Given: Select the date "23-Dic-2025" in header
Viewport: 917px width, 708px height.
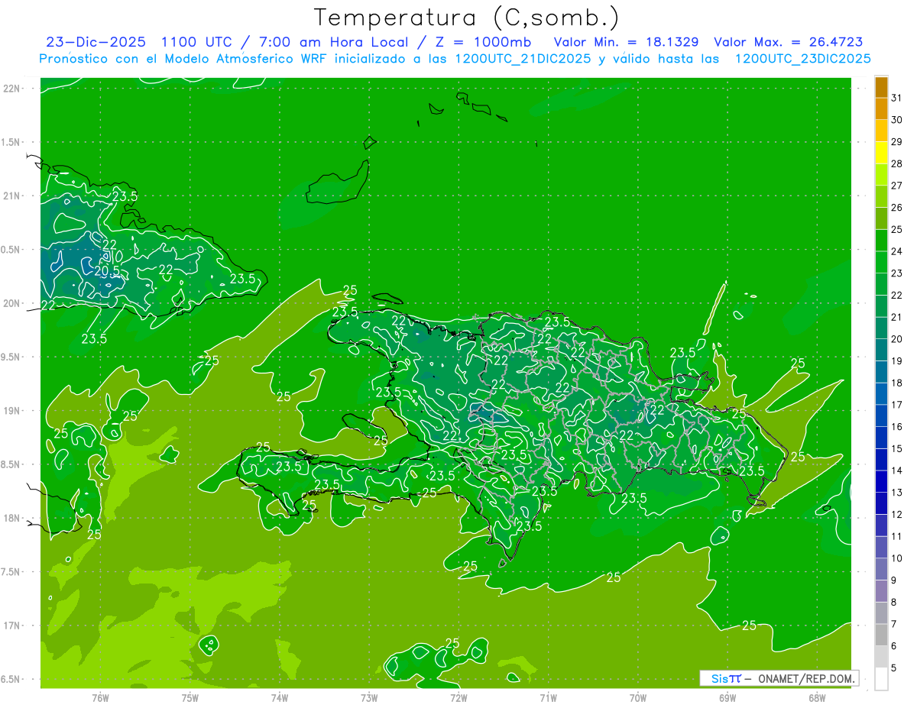Looking at the screenshot, I should pyautogui.click(x=94, y=42).
